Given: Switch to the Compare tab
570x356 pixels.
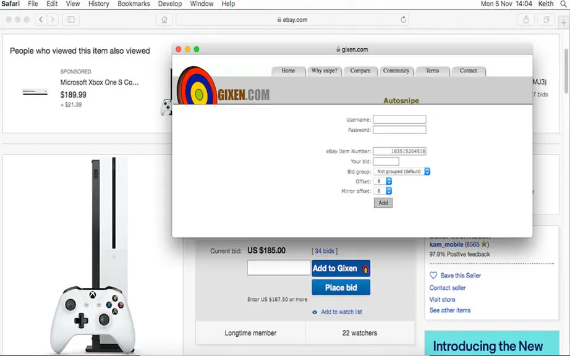Looking at the screenshot, I should point(360,71).
